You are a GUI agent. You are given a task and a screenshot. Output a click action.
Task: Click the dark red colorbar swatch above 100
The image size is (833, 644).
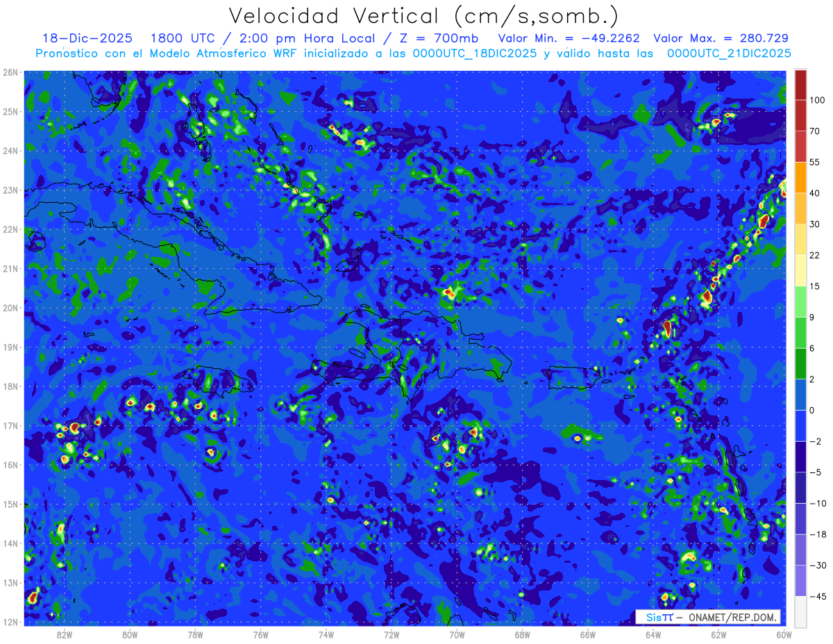800,85
